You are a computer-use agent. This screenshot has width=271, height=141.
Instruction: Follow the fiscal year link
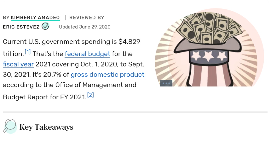(x=18, y=64)
